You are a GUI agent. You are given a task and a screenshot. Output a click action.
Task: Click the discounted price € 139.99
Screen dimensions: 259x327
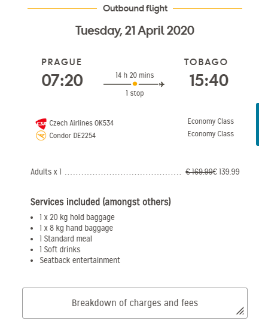click(x=227, y=172)
